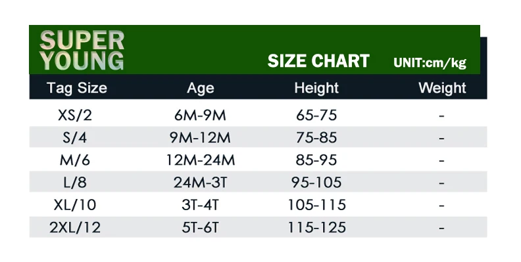Viewport: 521px width, 262px height.
Task: Click the 5T-6T age cell
Action: pos(201,227)
